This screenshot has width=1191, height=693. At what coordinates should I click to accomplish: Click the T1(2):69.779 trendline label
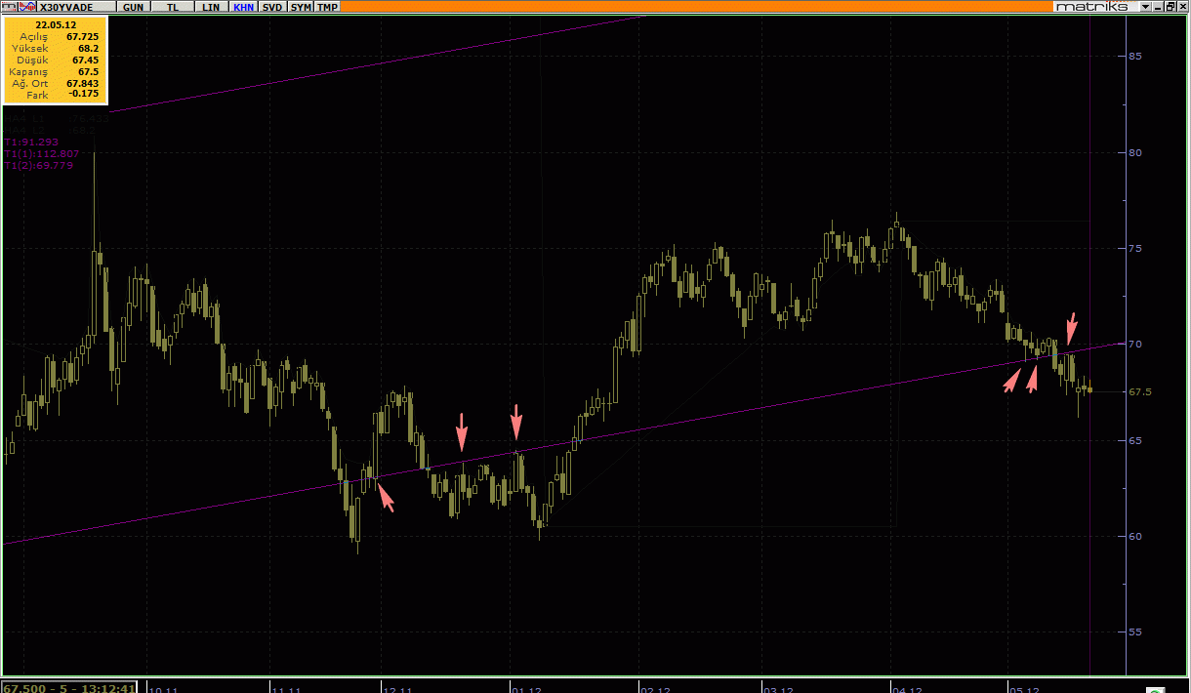point(38,166)
